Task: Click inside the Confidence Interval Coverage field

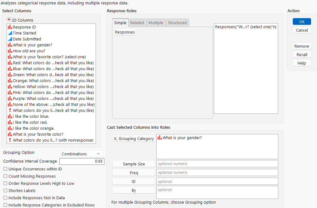Action: coord(81,161)
